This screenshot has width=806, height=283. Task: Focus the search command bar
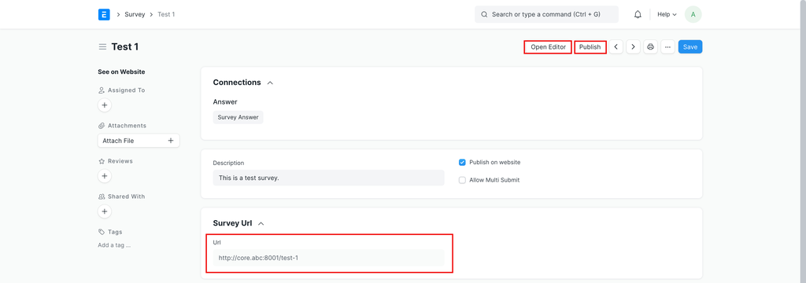coord(546,14)
